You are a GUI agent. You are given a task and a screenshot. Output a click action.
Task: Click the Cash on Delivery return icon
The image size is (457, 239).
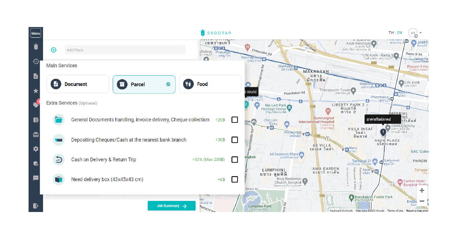[x=59, y=159]
